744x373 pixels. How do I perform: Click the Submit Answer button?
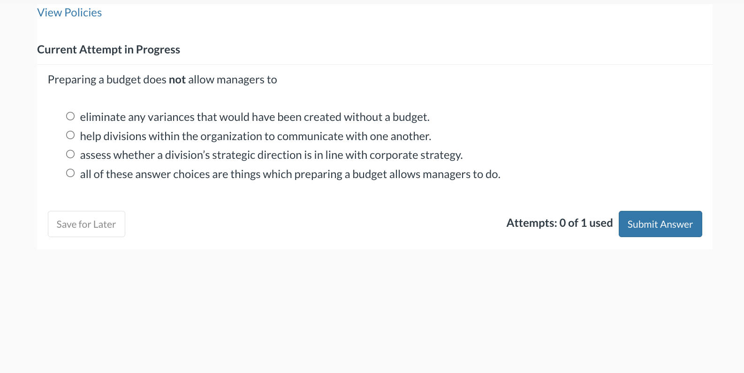click(x=660, y=224)
